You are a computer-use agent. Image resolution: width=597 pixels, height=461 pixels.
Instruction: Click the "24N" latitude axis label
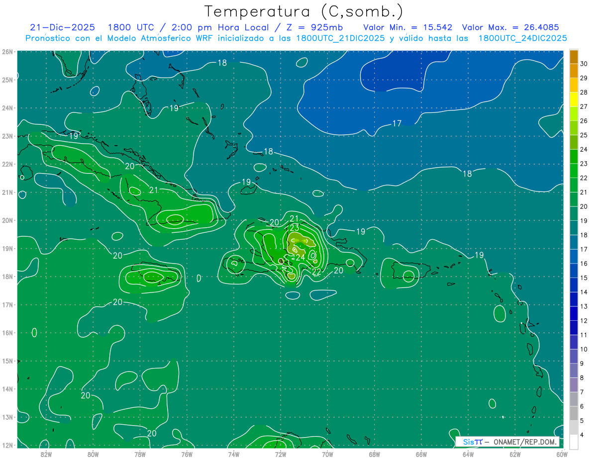(x=7, y=108)
